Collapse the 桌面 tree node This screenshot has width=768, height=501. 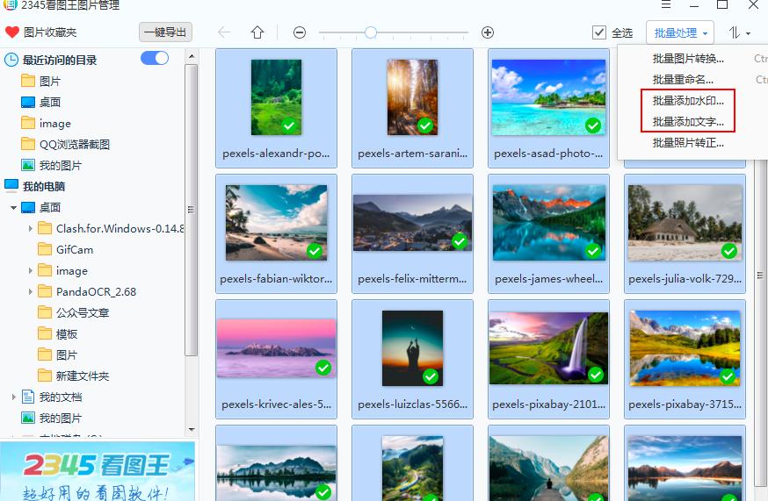(x=13, y=207)
